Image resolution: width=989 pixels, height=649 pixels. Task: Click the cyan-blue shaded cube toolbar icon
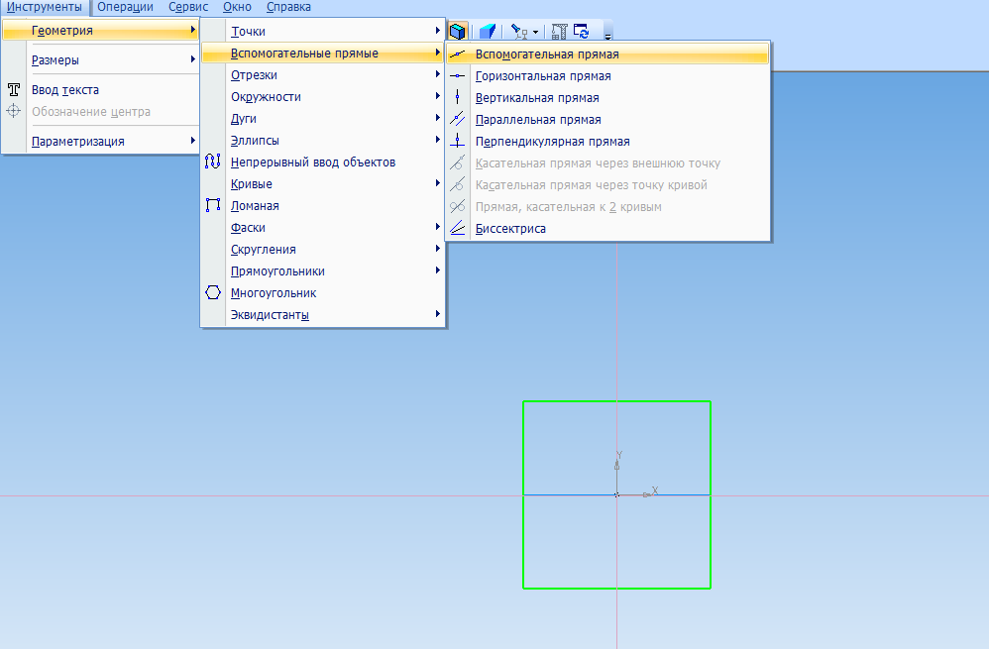(x=487, y=31)
